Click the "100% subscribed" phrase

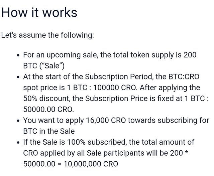click(96, 142)
